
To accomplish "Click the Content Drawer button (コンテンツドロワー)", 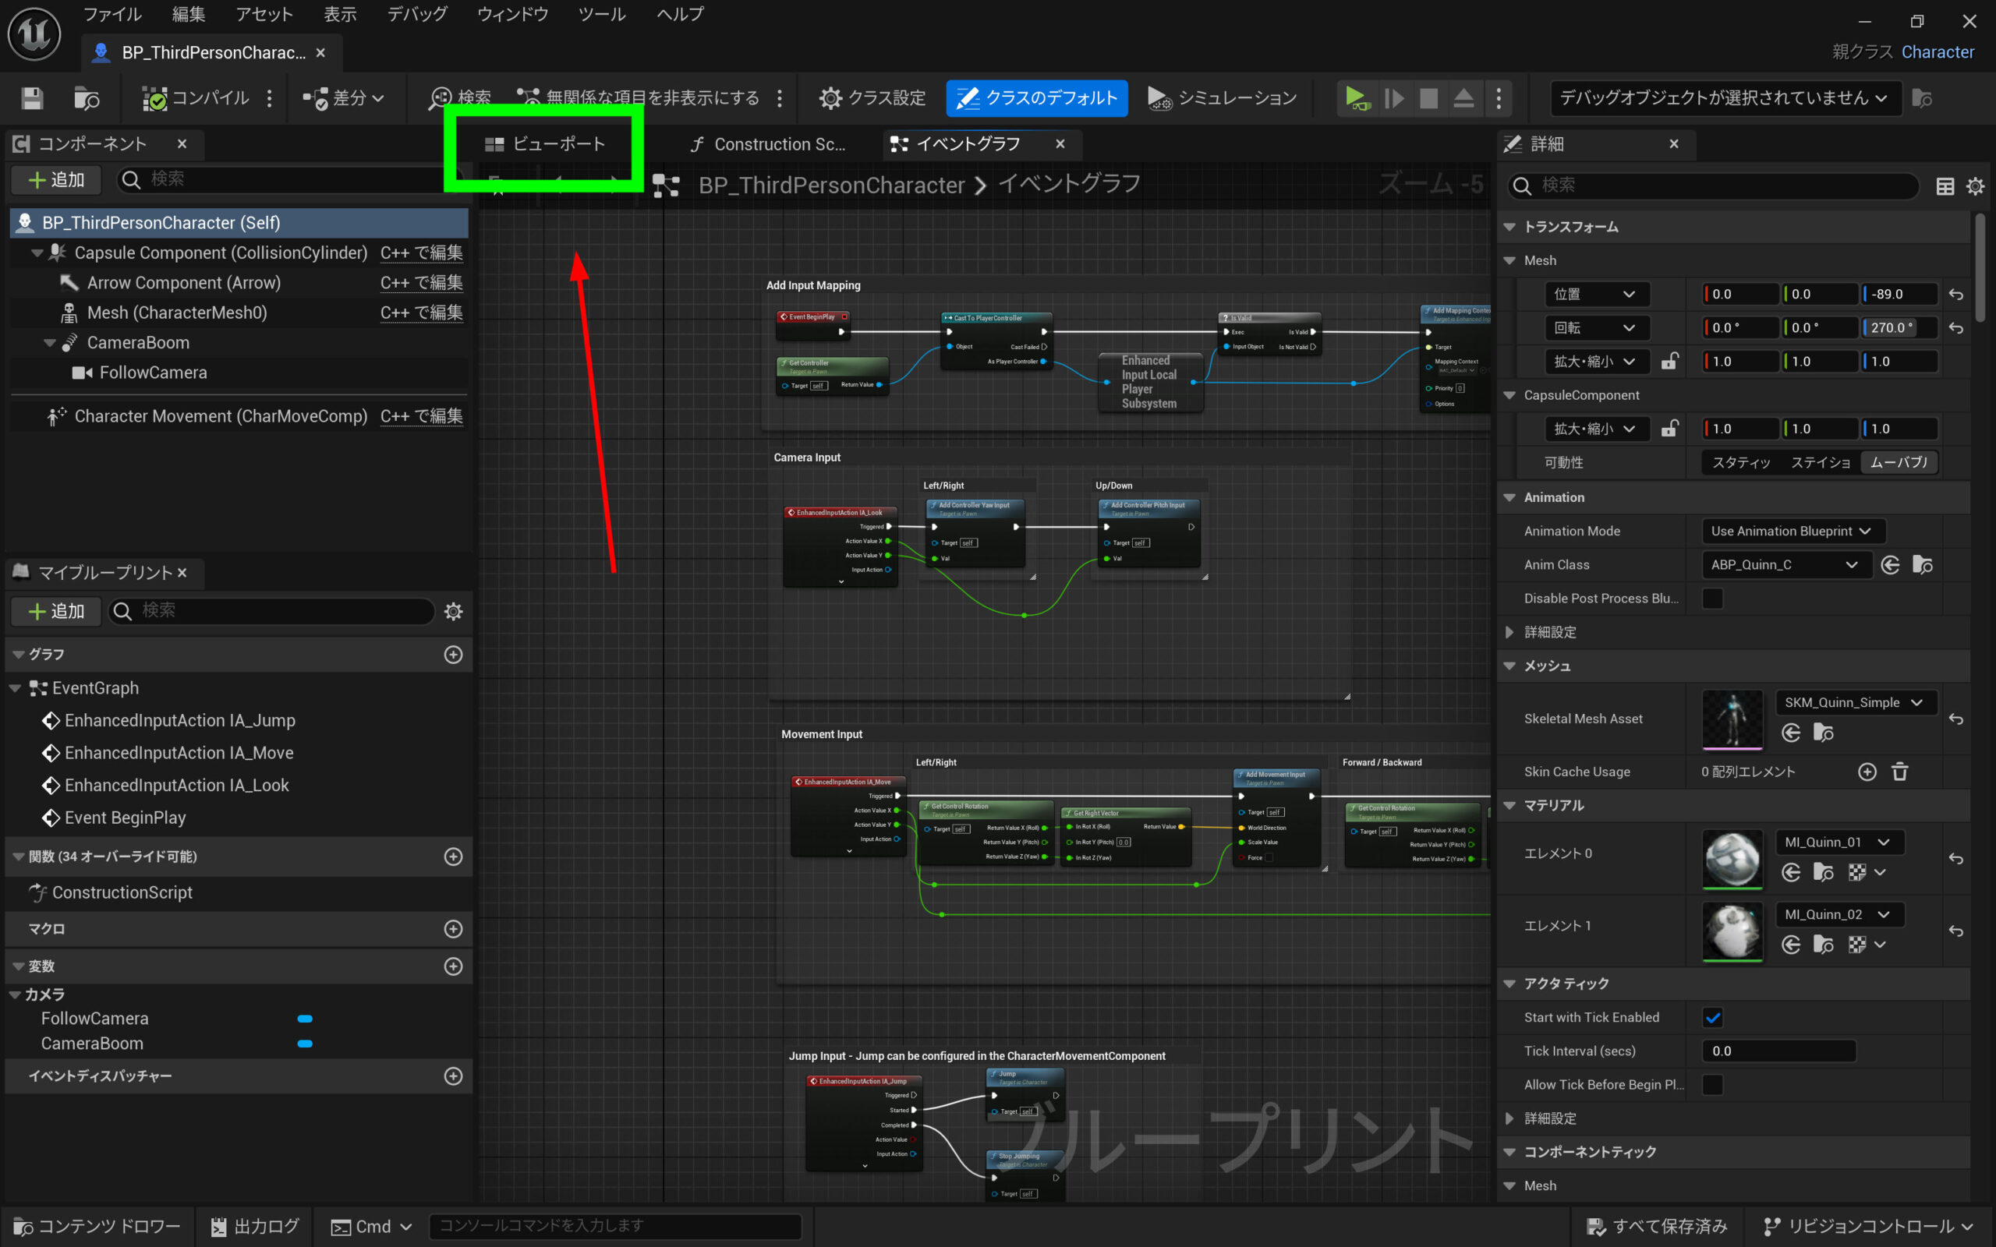I will tap(97, 1227).
